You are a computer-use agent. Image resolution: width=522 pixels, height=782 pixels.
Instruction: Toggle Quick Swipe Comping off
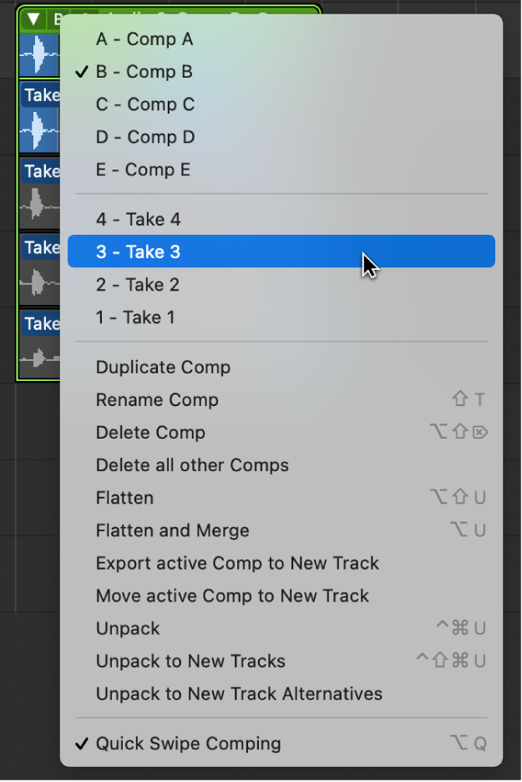188,743
